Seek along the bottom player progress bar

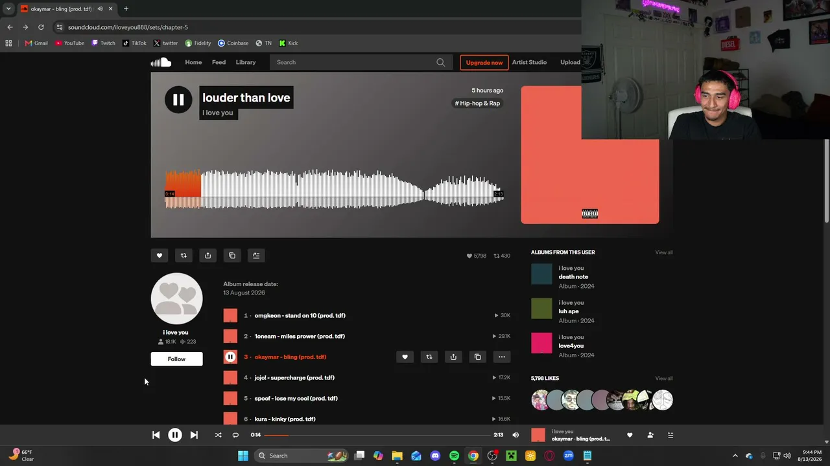coord(377,435)
